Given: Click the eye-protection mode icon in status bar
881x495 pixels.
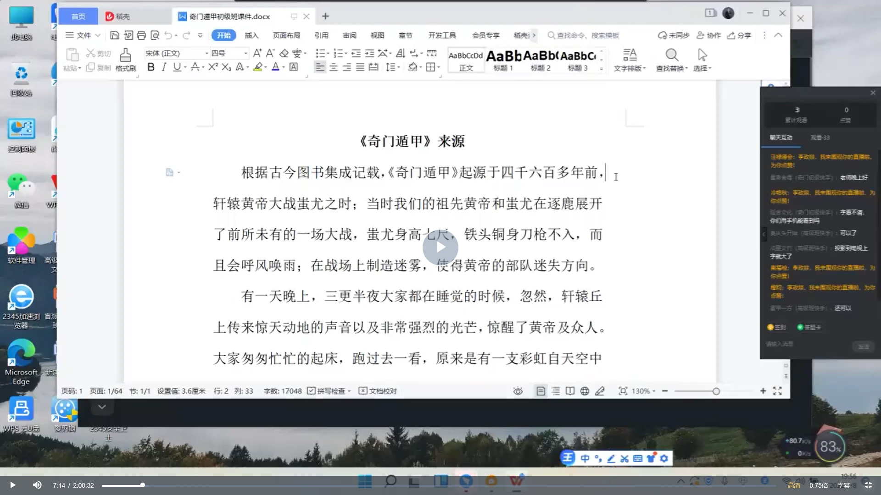Looking at the screenshot, I should [x=518, y=391].
